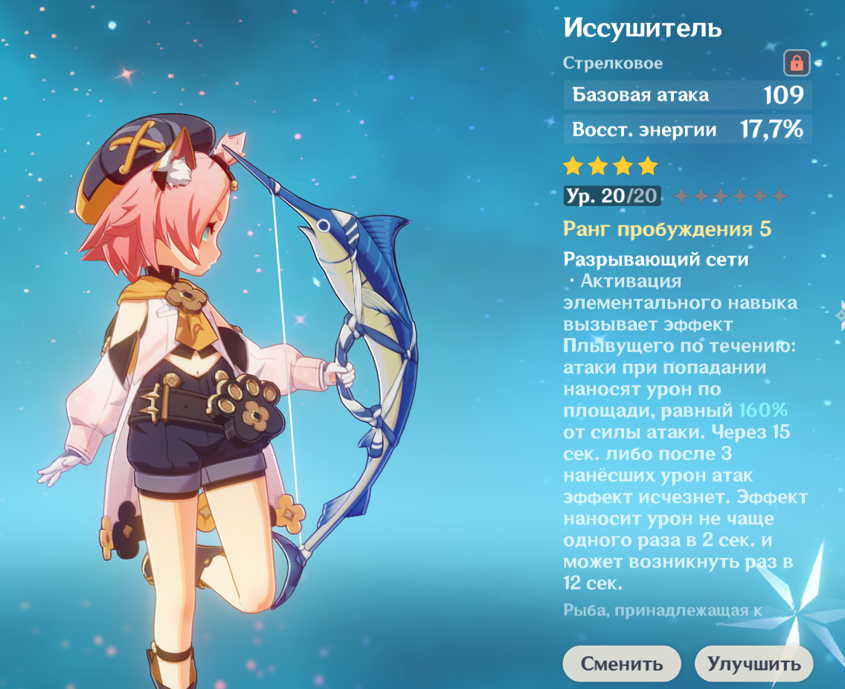The width and height of the screenshot is (845, 689).
Task: Click the highlighted 160% value
Action: click(x=763, y=410)
